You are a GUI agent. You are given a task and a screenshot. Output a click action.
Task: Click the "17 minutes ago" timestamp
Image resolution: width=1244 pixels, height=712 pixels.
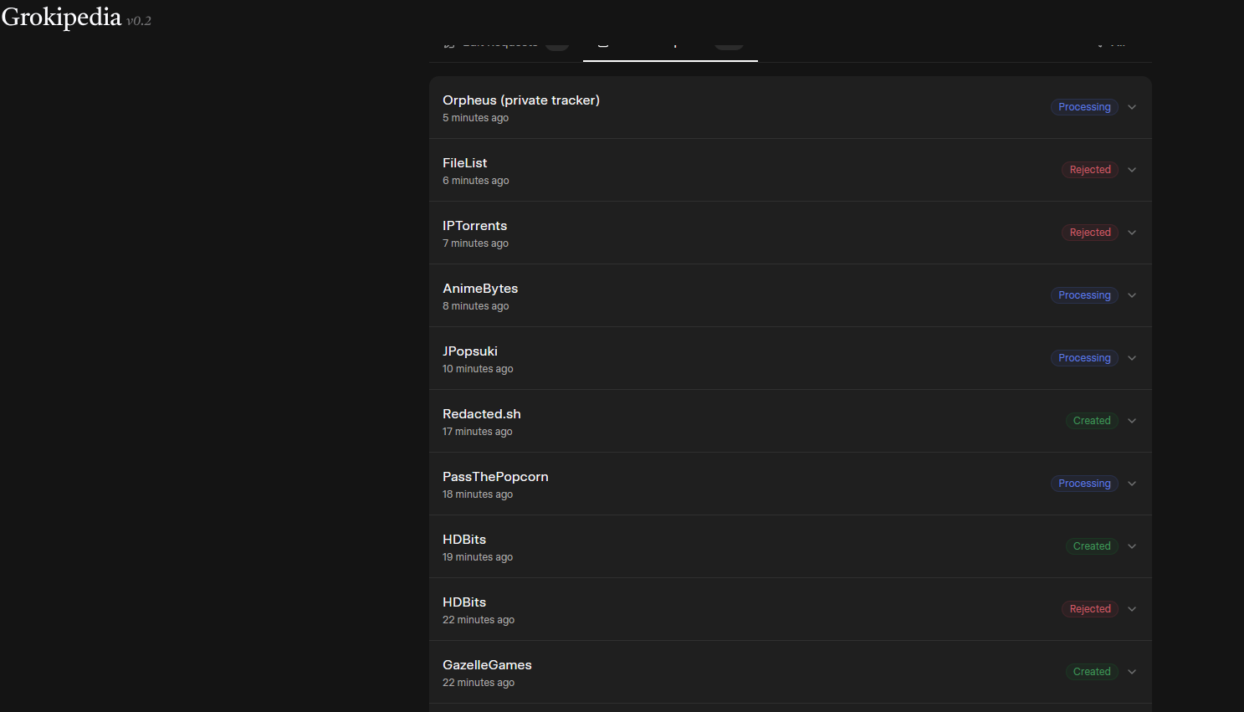(x=477, y=432)
